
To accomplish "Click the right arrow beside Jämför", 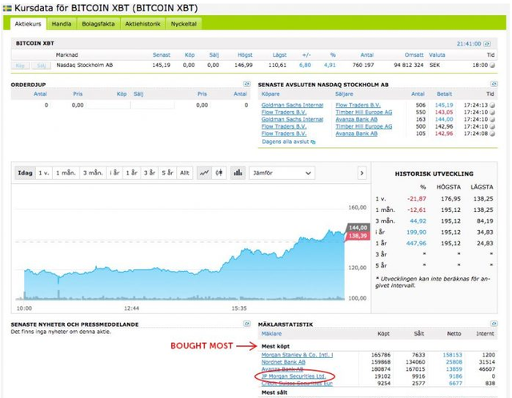I will pyautogui.click(x=362, y=173).
